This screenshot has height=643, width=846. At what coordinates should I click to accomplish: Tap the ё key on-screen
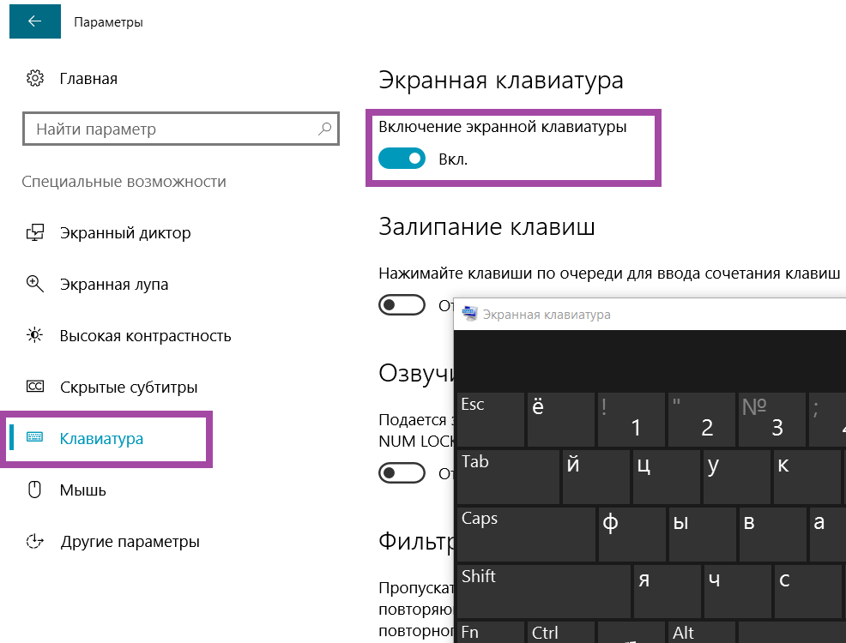561,420
